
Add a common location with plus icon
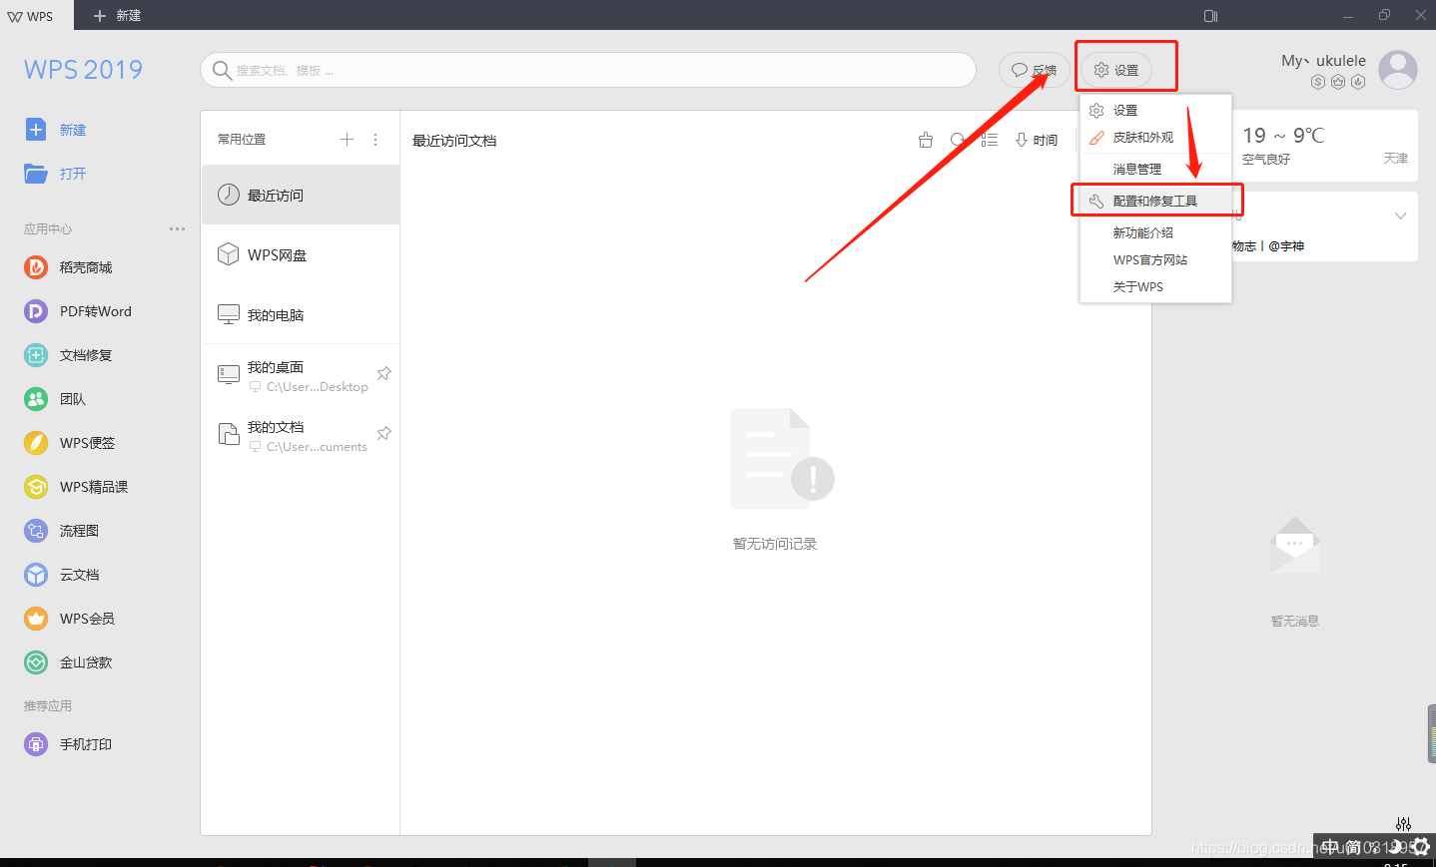[x=347, y=140]
